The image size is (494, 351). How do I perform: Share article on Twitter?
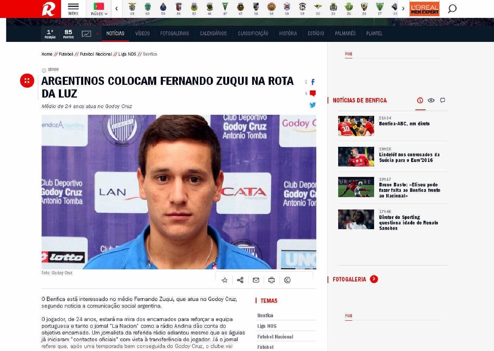click(x=312, y=105)
